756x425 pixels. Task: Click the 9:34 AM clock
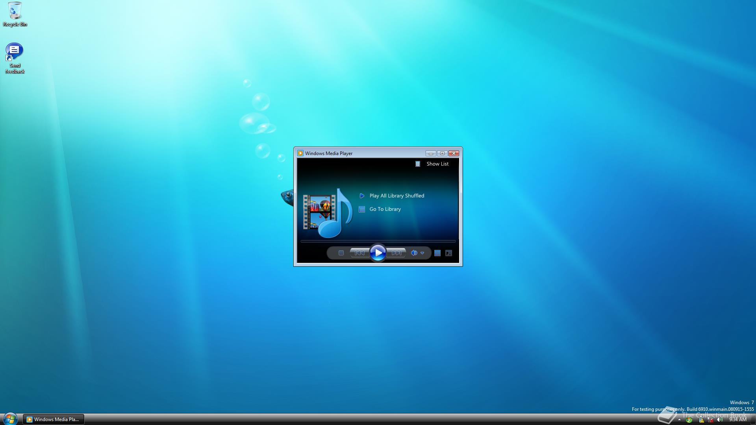738,419
